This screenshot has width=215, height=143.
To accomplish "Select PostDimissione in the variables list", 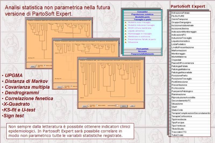I will pos(191,82).
